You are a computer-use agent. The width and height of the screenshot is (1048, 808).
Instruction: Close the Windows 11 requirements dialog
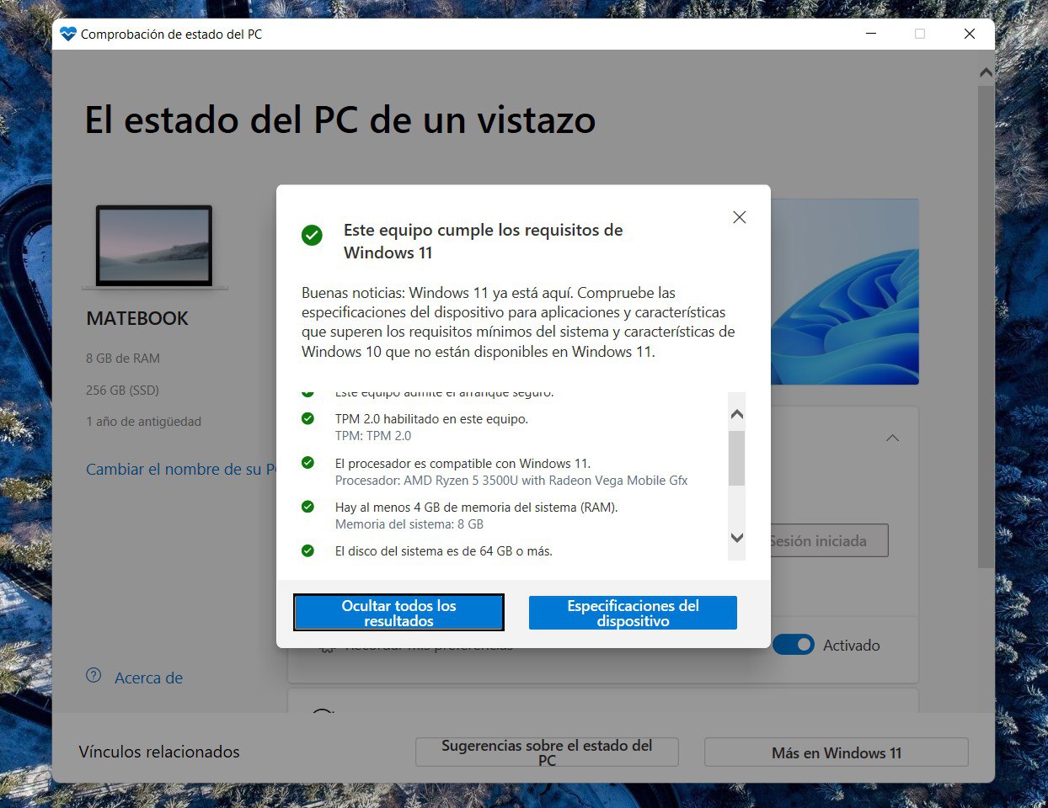point(739,217)
